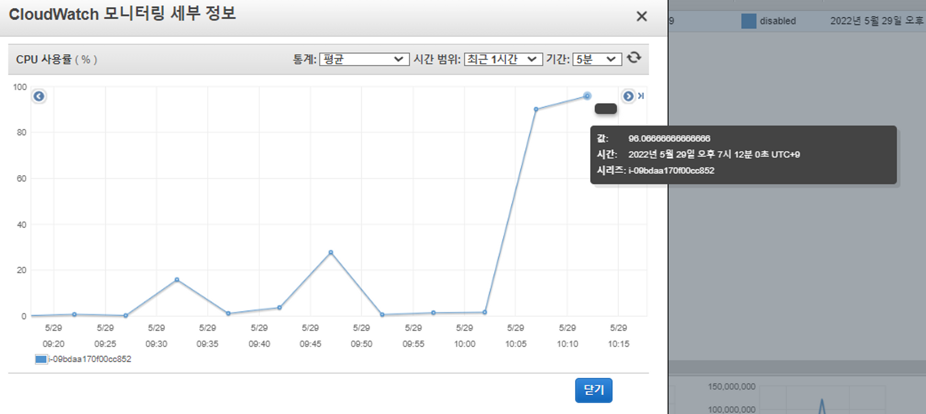Click the tooltip value 96.06 text
The height and width of the screenshot is (414, 926).
pos(669,138)
